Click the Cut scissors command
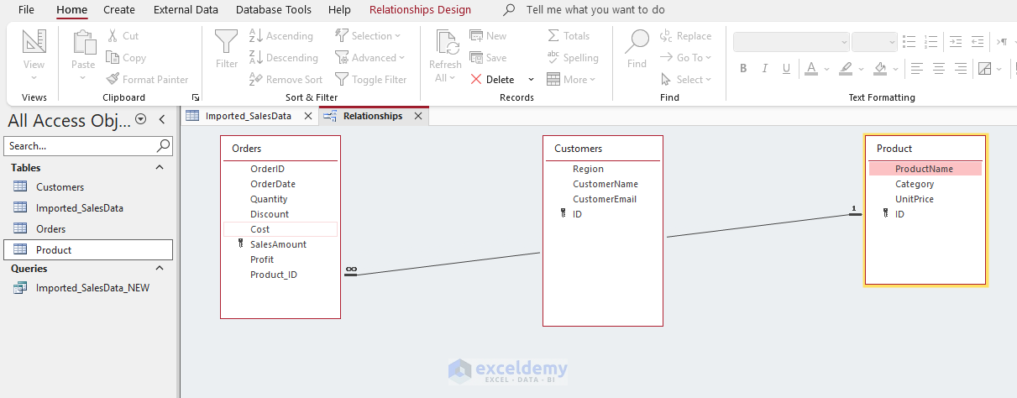The width and height of the screenshot is (1017, 398). point(123,36)
